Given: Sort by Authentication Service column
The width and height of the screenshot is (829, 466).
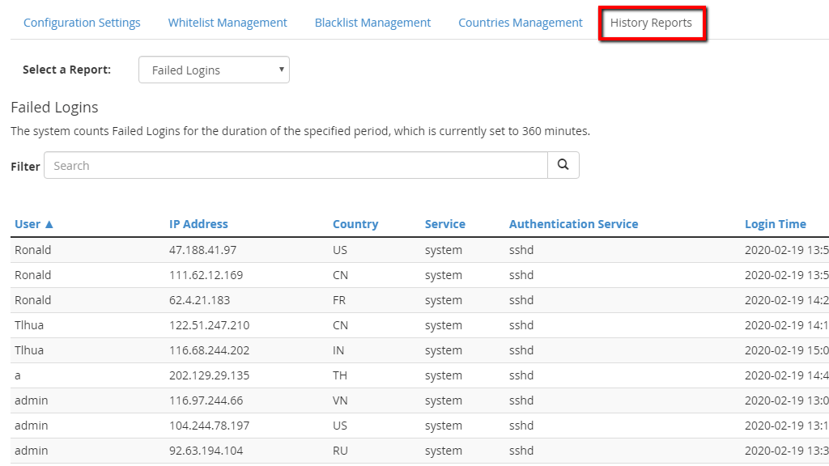Looking at the screenshot, I should pyautogui.click(x=574, y=224).
